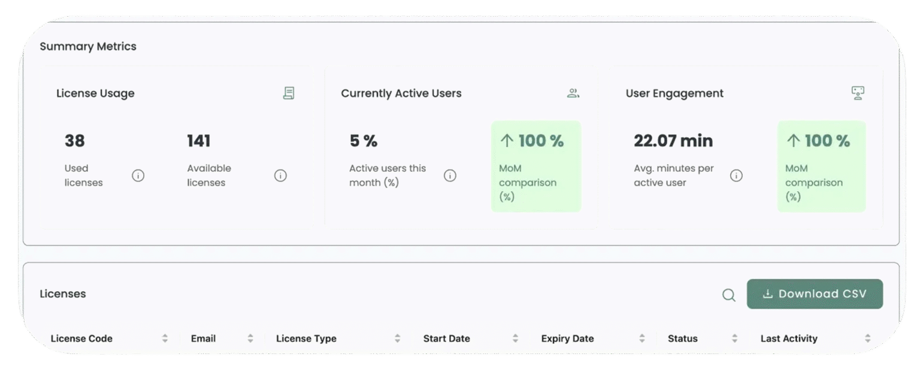Select the 141 Available licenses value

[199, 141]
